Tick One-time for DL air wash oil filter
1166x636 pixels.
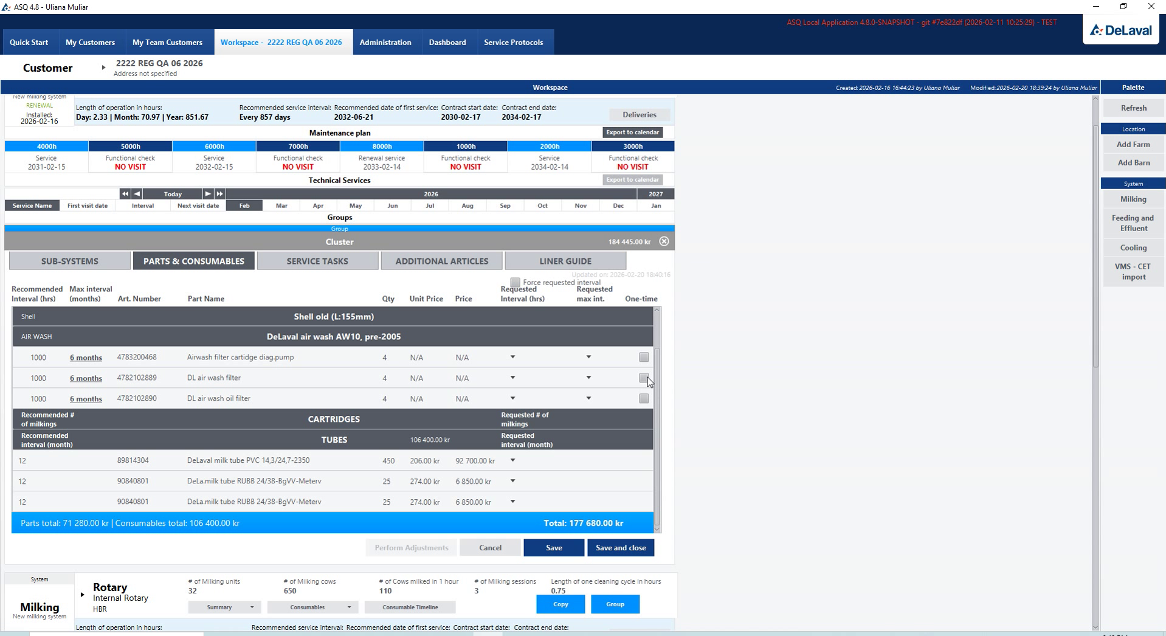(644, 399)
